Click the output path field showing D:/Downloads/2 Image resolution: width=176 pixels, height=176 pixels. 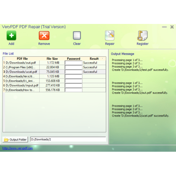(x=68, y=139)
